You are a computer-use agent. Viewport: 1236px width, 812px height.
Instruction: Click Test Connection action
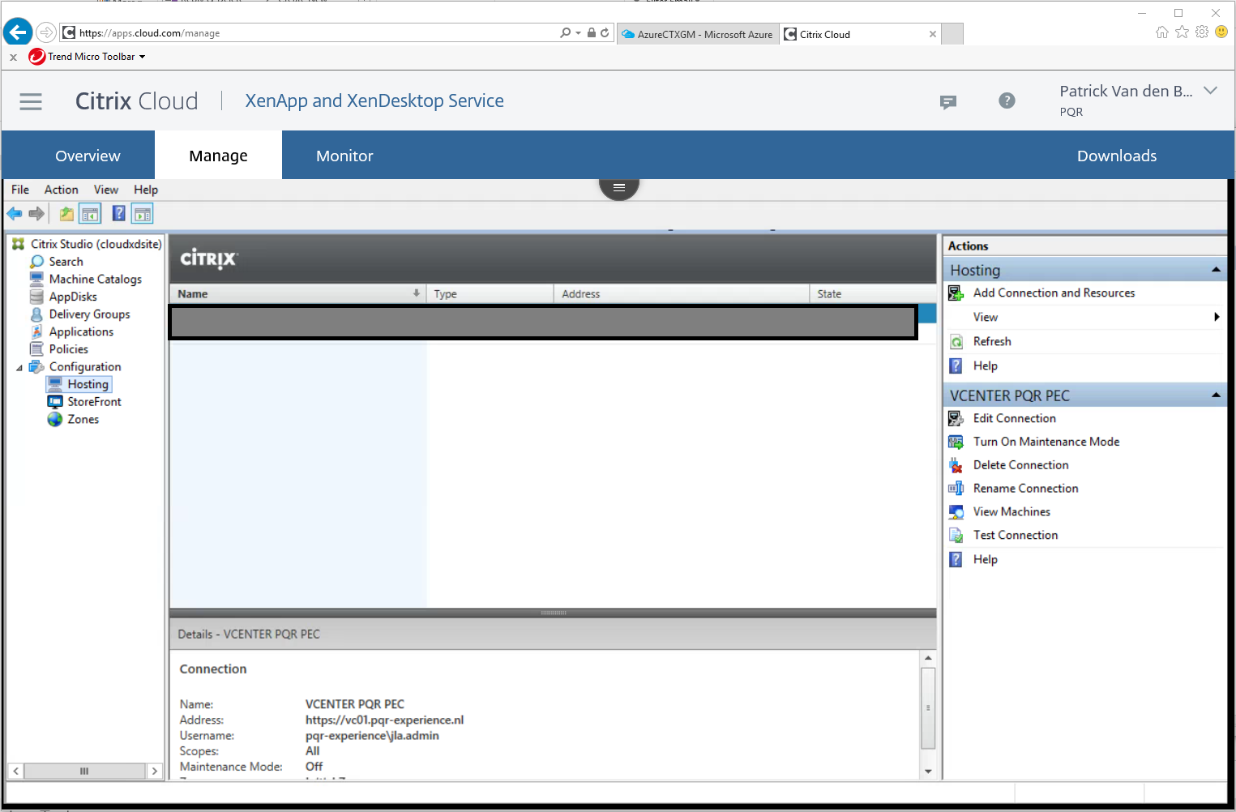[1016, 536]
